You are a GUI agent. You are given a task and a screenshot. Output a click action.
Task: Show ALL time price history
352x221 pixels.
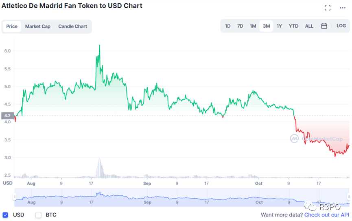point(309,26)
